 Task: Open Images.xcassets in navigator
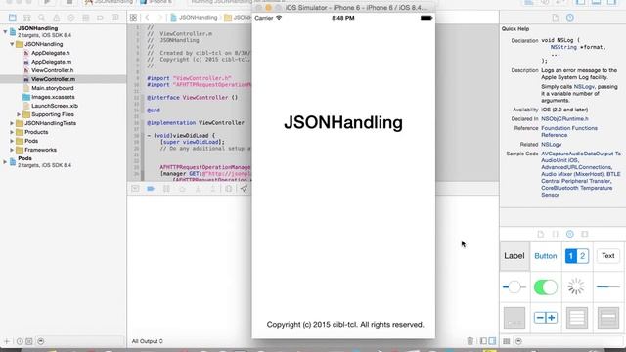pos(53,97)
